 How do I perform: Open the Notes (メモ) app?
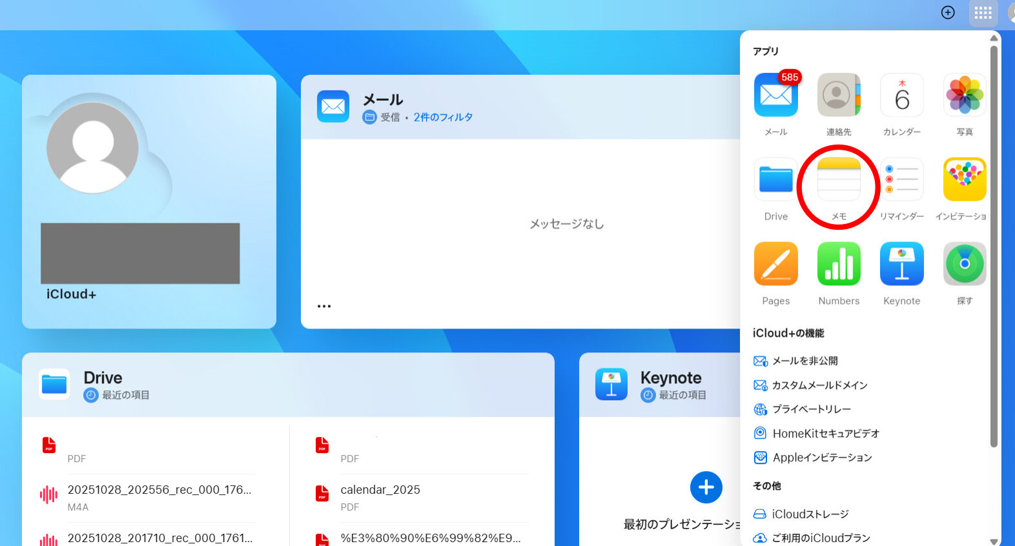click(839, 179)
